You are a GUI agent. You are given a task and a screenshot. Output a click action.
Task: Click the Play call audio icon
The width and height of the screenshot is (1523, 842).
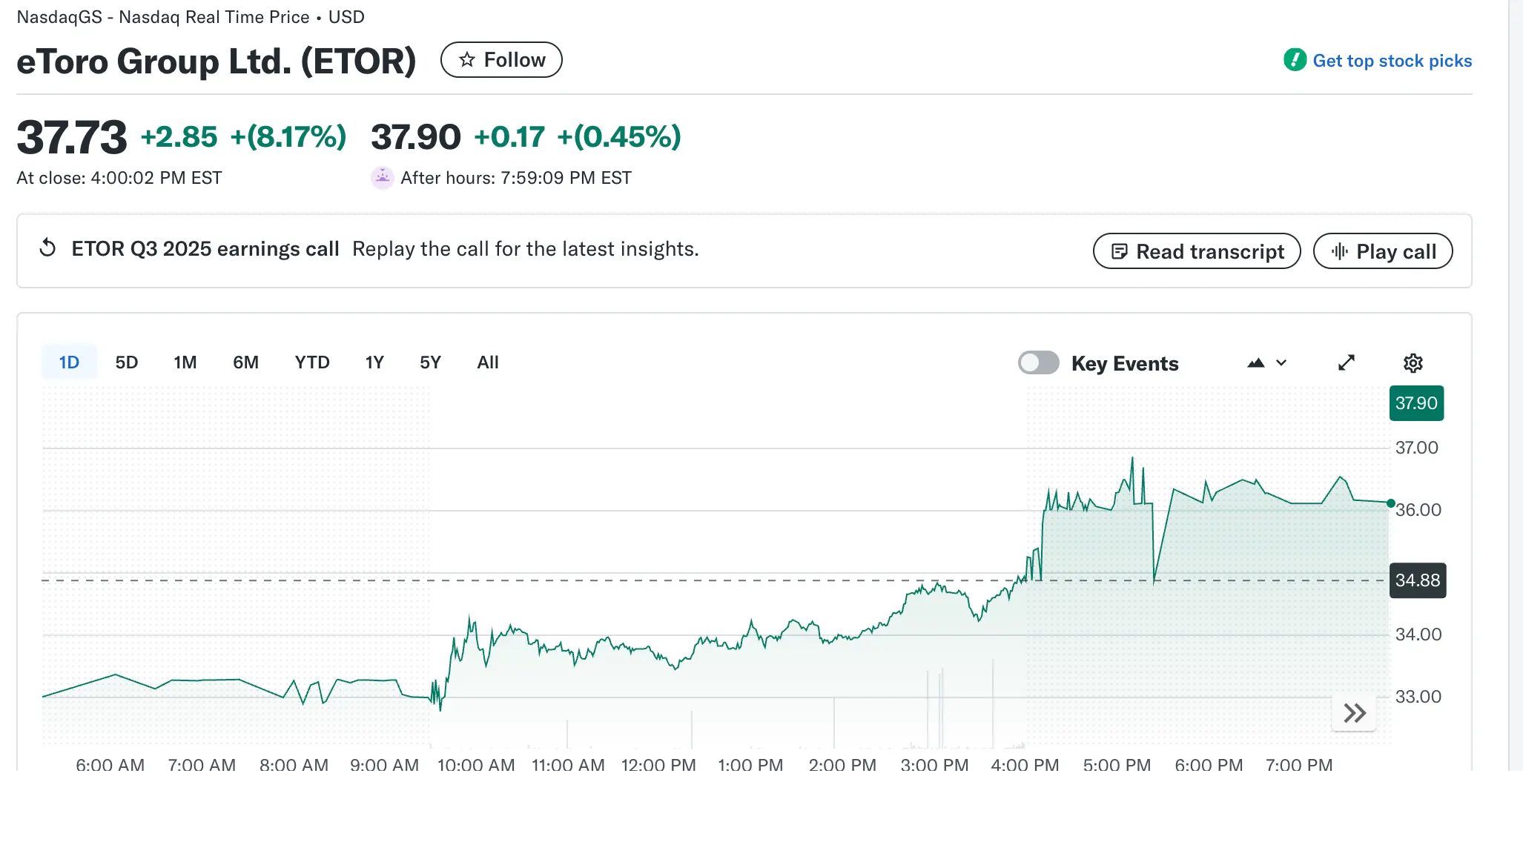(1339, 251)
